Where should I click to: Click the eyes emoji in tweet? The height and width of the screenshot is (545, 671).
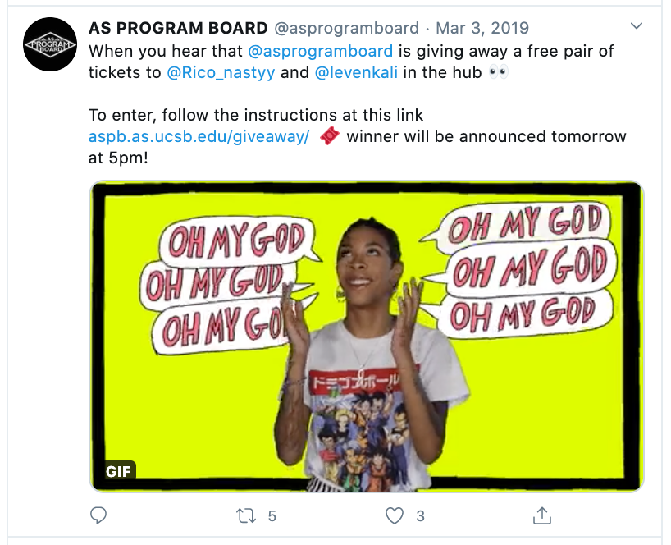(499, 72)
